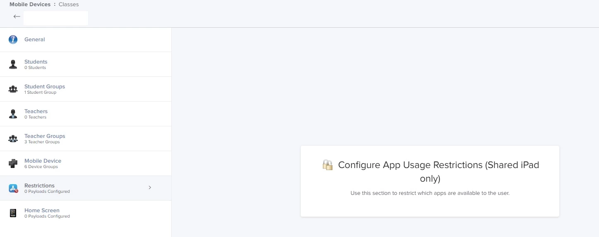This screenshot has width=599, height=237.
Task: Click the Students person icon
Action: [x=13, y=64]
